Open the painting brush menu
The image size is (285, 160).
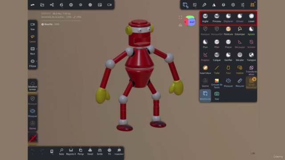[204, 5]
